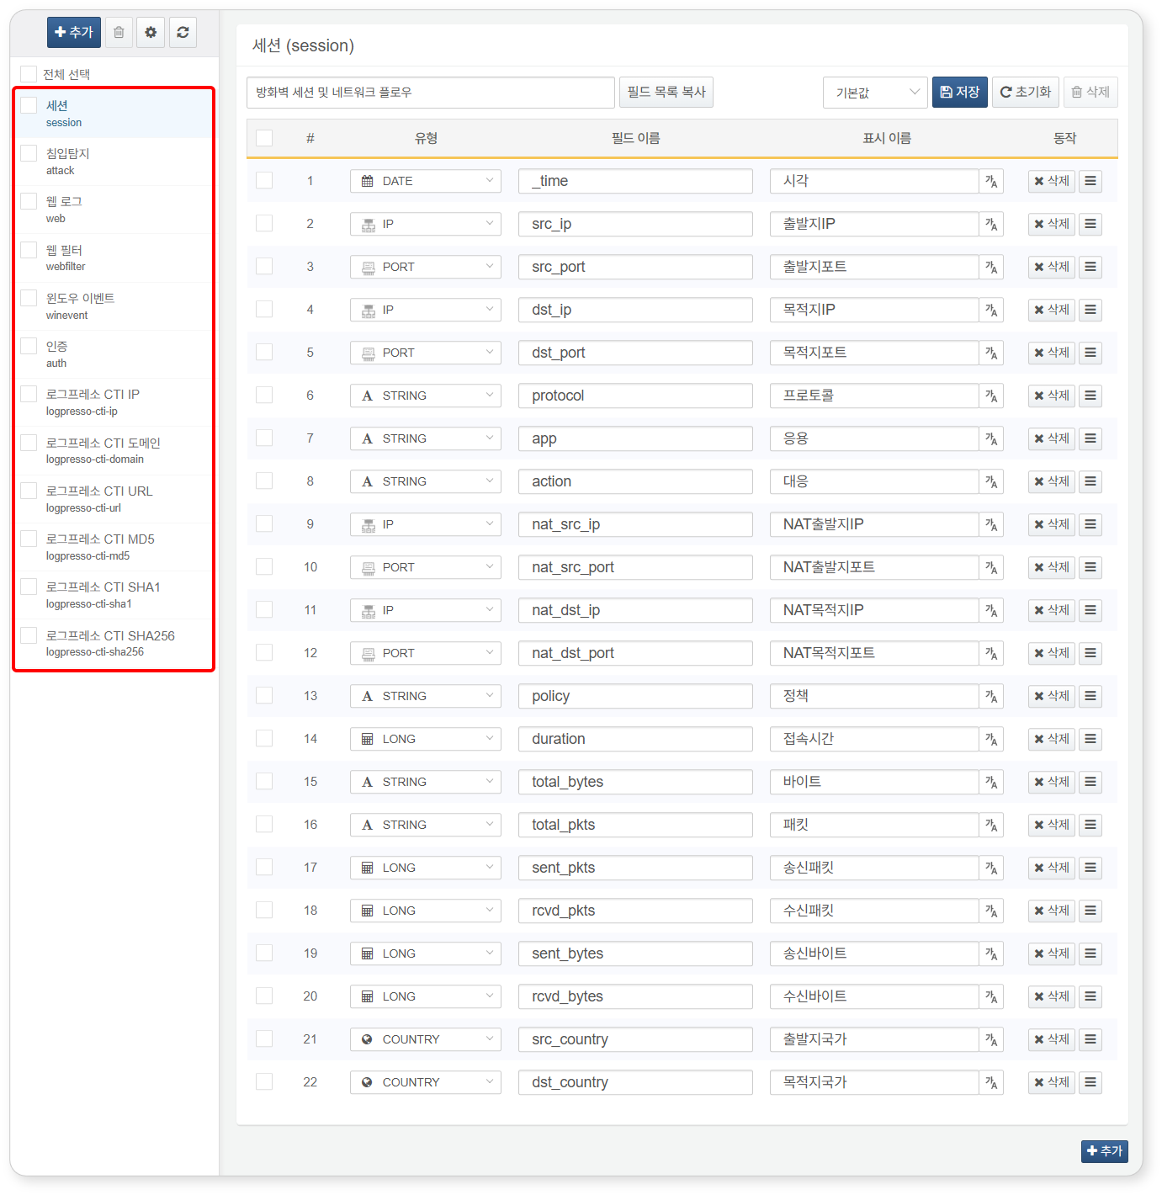The width and height of the screenshot is (1162, 1195).
Task: Open settings gear in left toolbar
Action: (151, 32)
